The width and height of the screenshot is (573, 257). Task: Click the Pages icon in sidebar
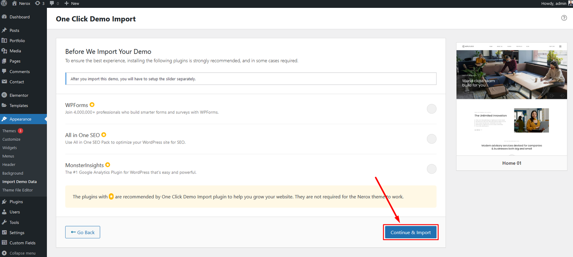[4, 61]
